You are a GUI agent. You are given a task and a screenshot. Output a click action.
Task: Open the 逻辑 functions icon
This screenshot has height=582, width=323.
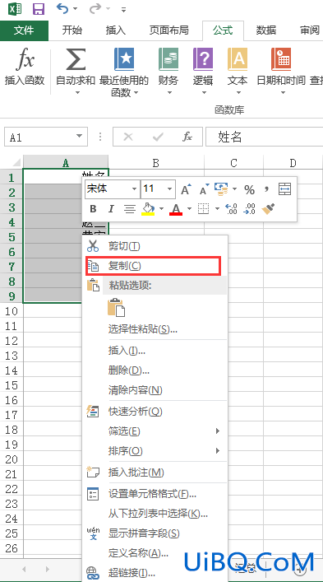pos(203,59)
